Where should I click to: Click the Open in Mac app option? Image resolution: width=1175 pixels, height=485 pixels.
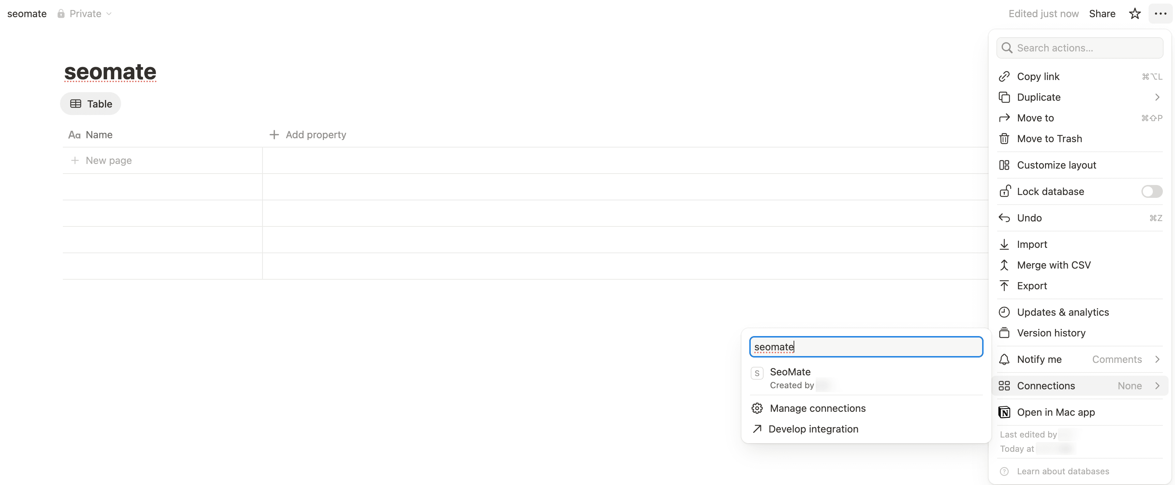1056,411
